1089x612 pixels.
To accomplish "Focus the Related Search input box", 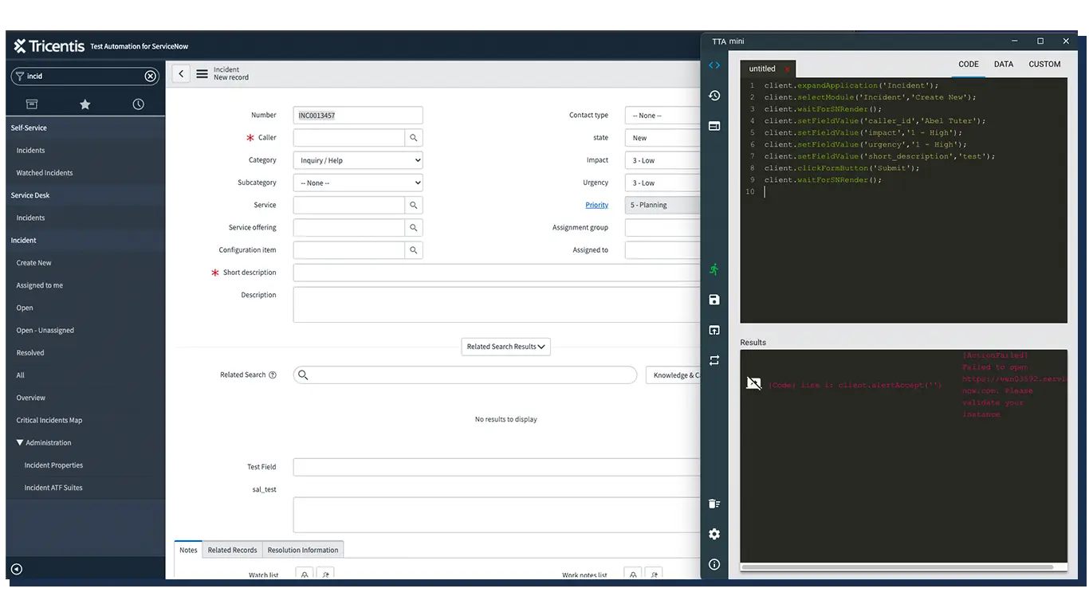I will (465, 375).
